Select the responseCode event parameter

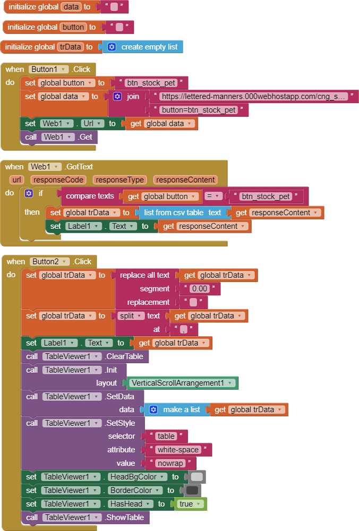(x=58, y=180)
